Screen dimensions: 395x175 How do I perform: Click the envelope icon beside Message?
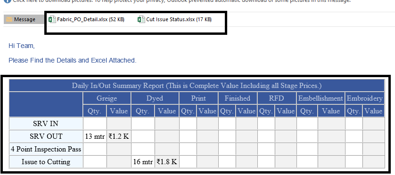9,19
